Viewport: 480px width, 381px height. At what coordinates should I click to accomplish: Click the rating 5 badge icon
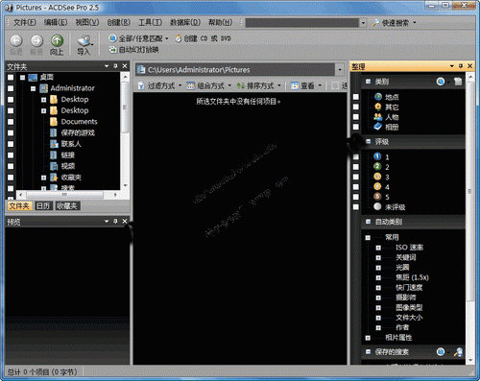[x=377, y=197]
